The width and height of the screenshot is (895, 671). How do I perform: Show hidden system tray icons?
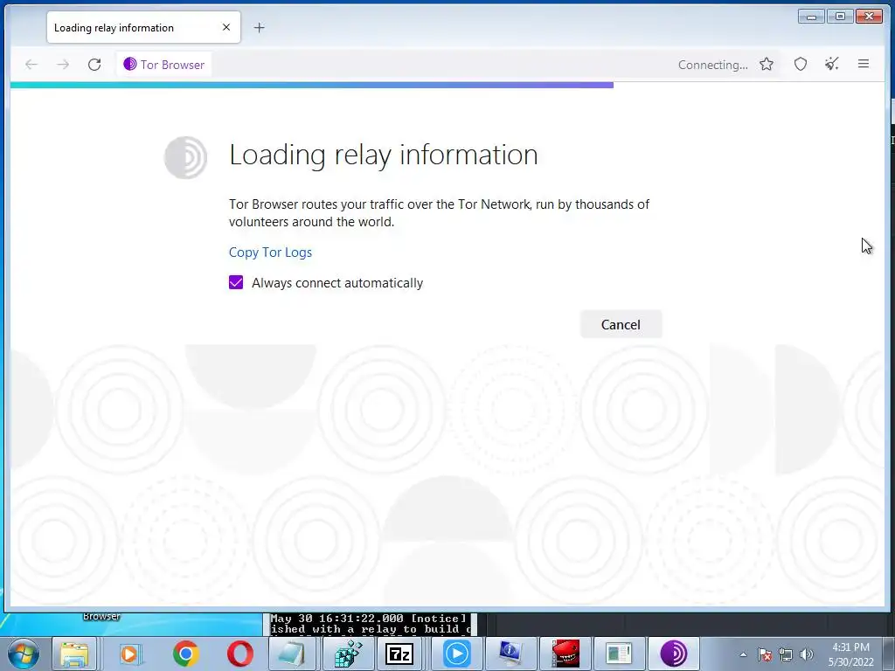coord(743,654)
